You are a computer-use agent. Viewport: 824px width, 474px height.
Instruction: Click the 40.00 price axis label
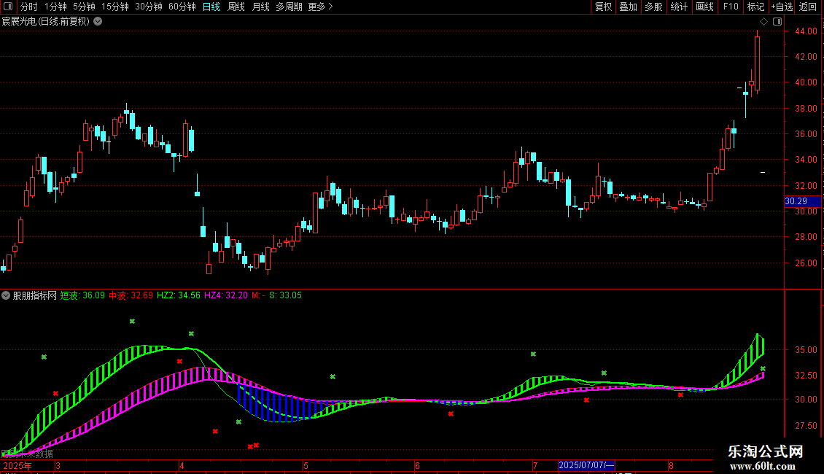tap(806, 82)
